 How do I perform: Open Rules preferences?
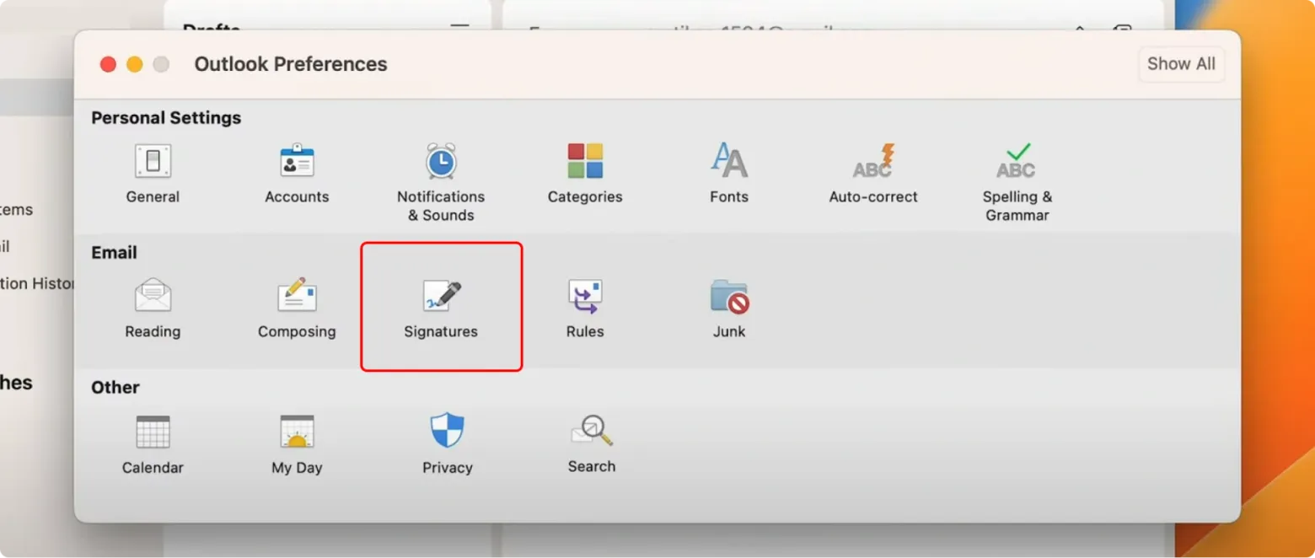coord(585,309)
